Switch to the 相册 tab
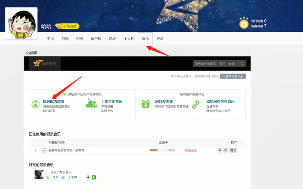Screen dimensions: 303x189 79,39
